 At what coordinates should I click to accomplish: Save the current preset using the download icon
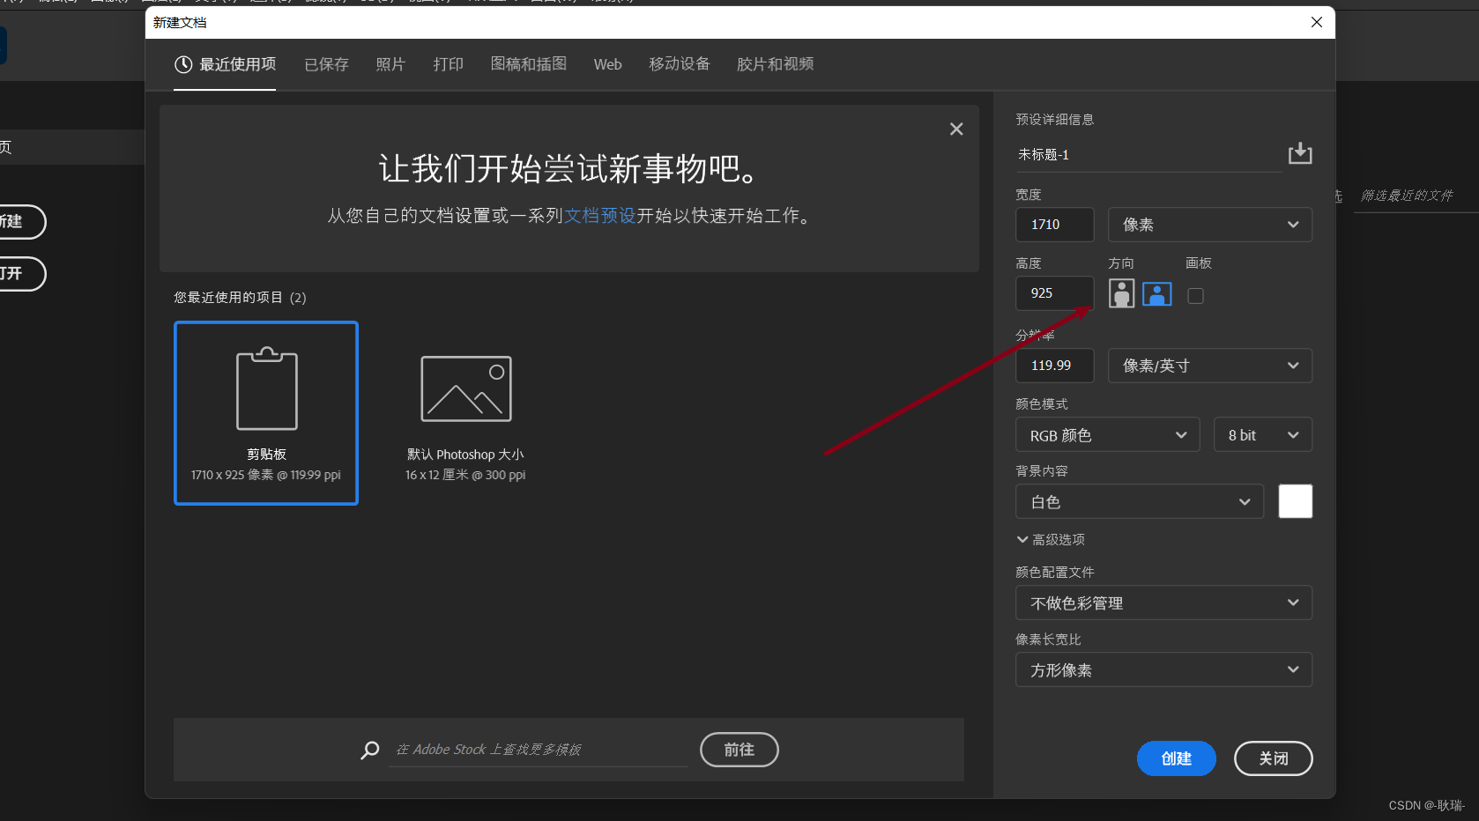coord(1300,153)
